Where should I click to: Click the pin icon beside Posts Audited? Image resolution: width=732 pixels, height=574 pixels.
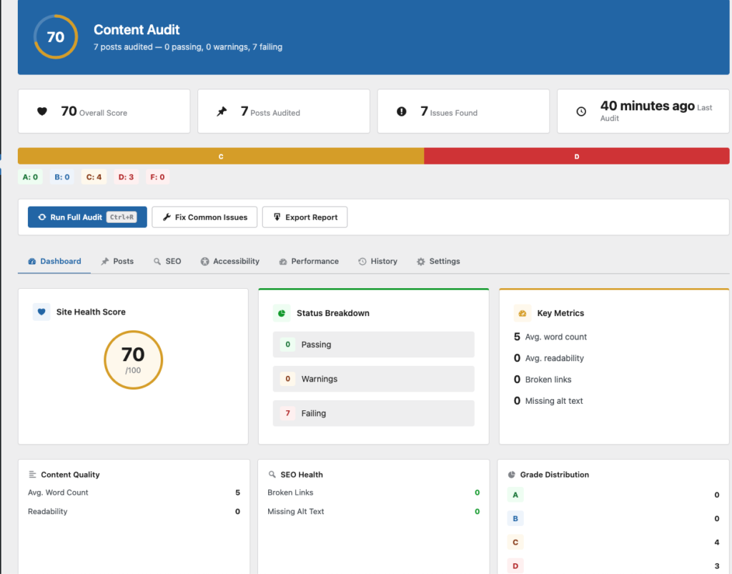[x=222, y=112]
